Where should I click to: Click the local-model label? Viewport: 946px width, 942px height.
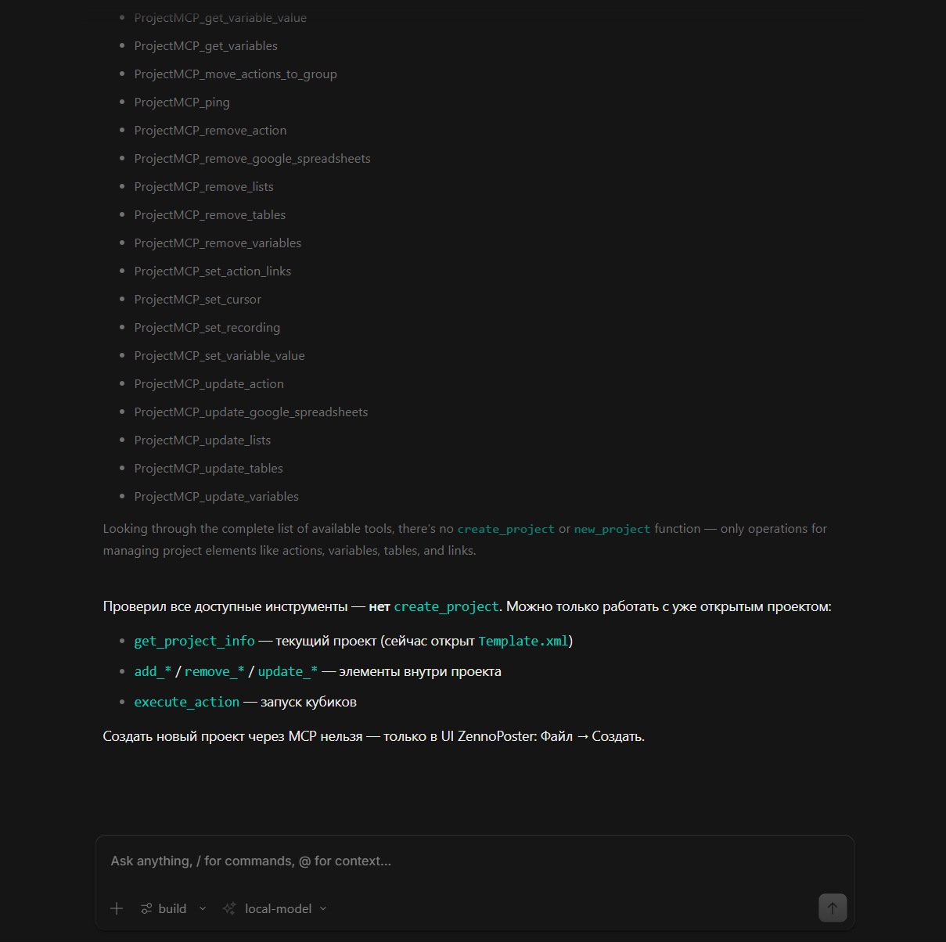[x=278, y=908]
